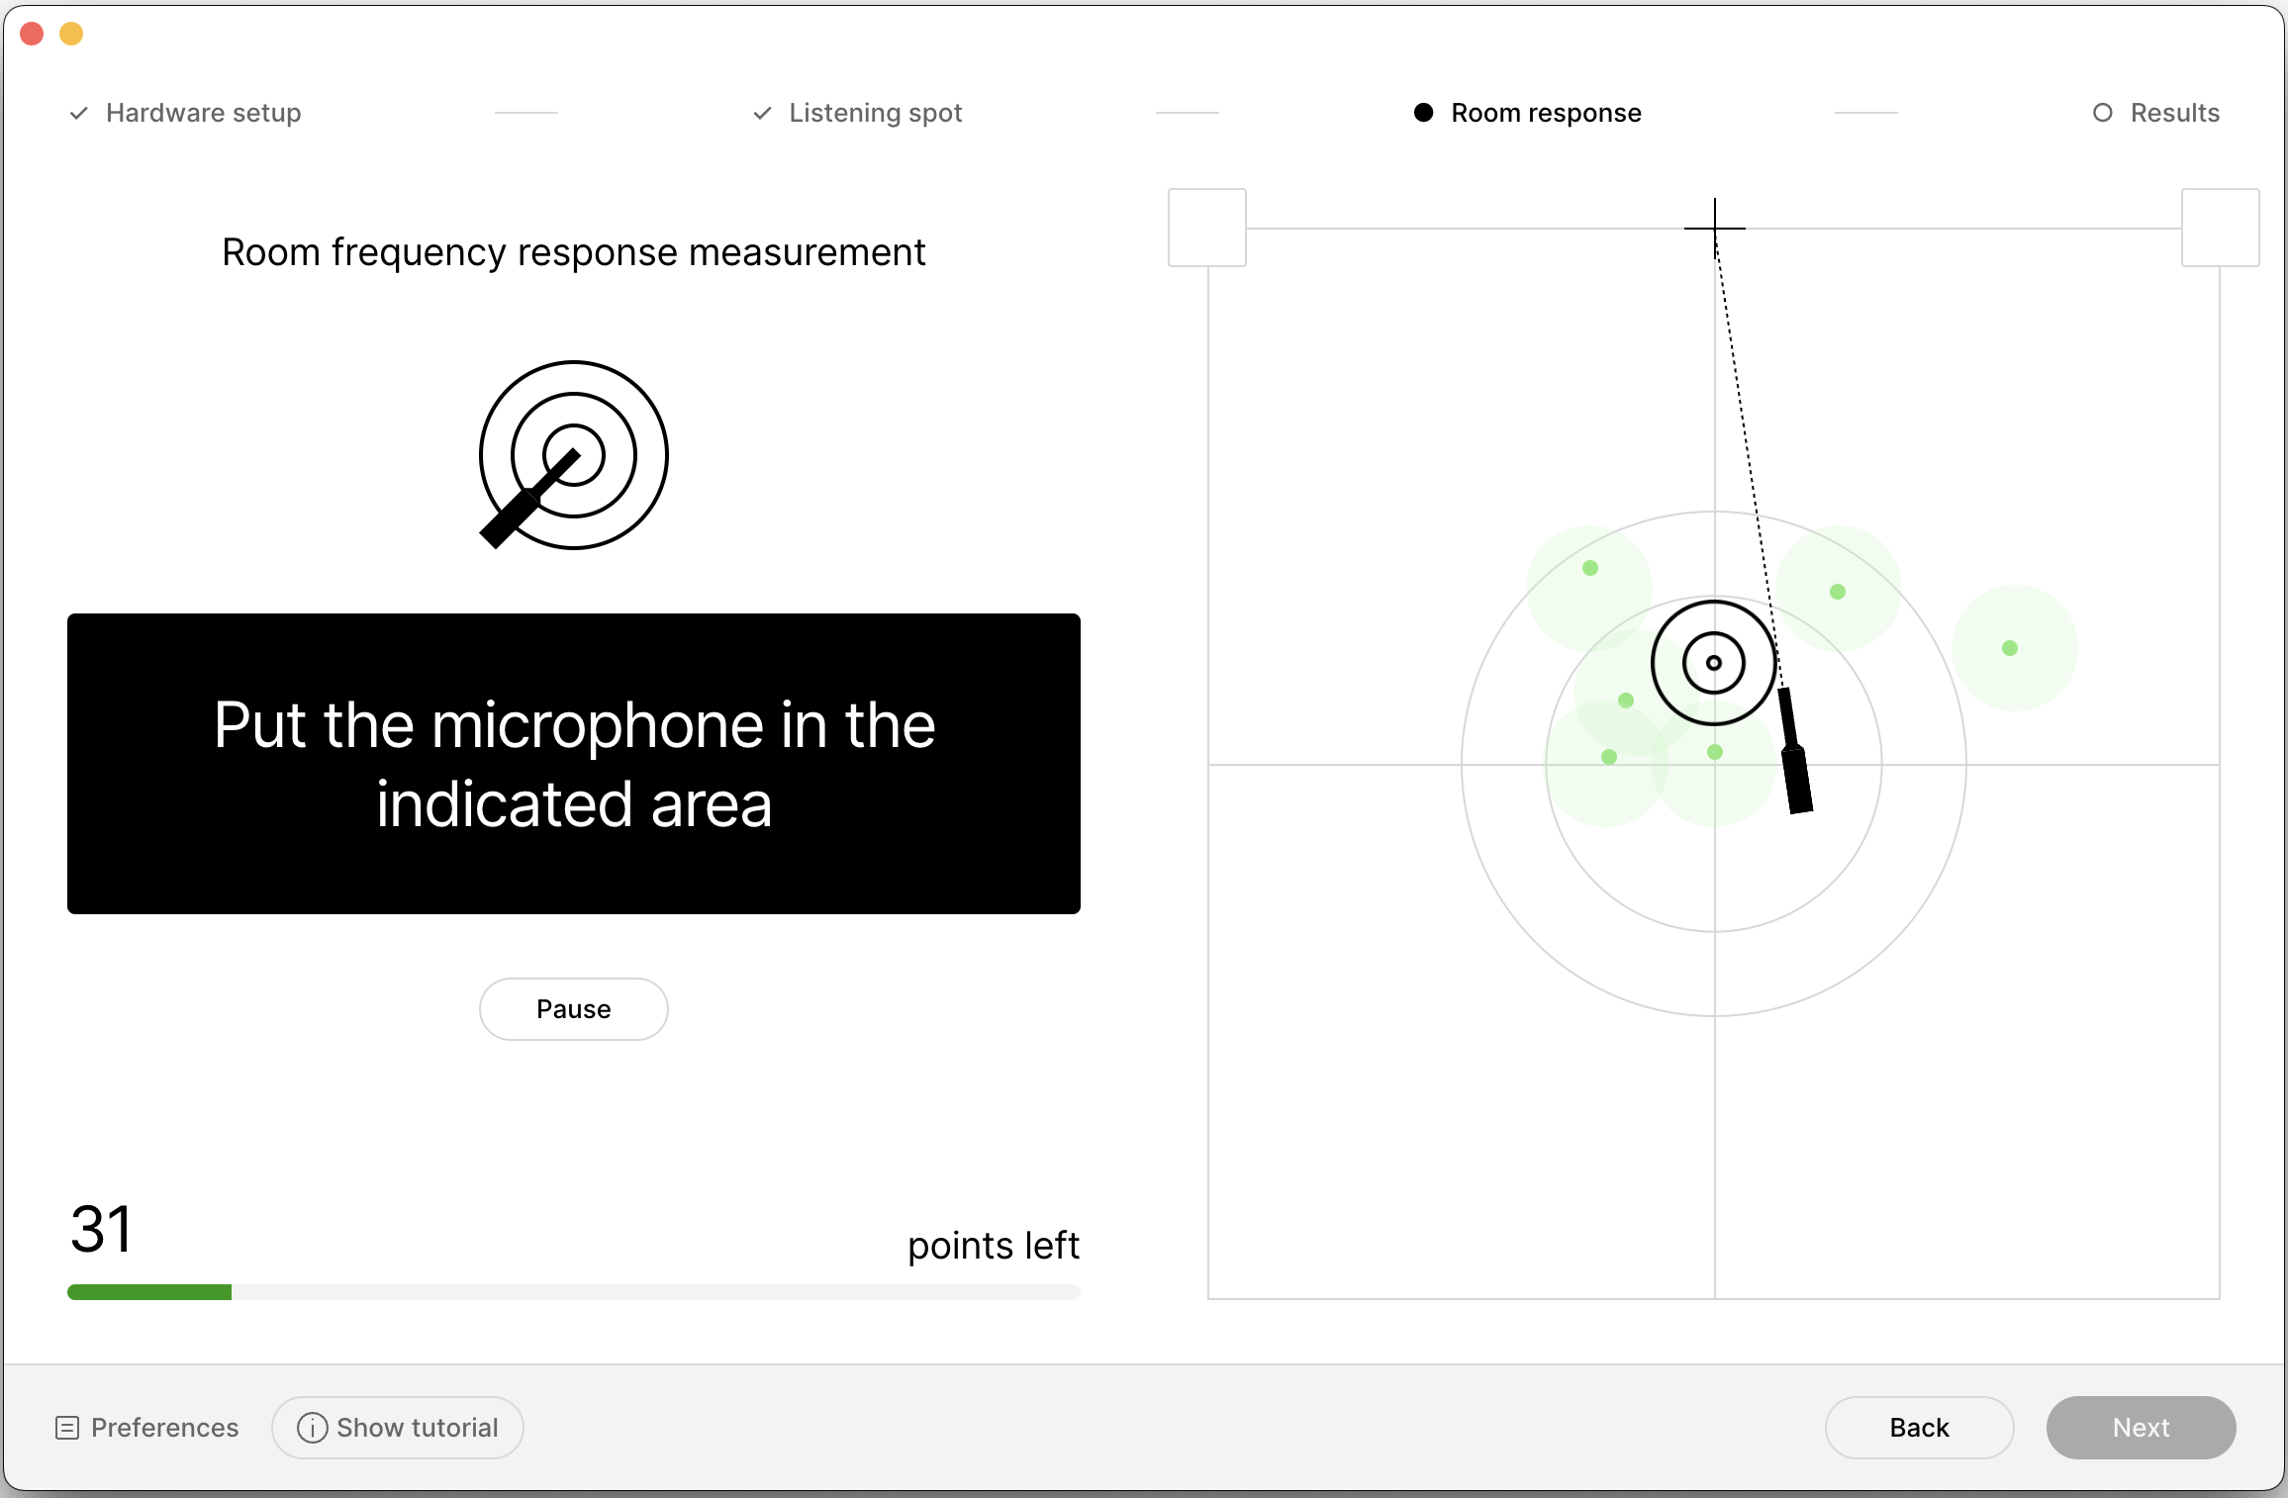
Task: Go to the Hardware setup step
Action: click(203, 113)
